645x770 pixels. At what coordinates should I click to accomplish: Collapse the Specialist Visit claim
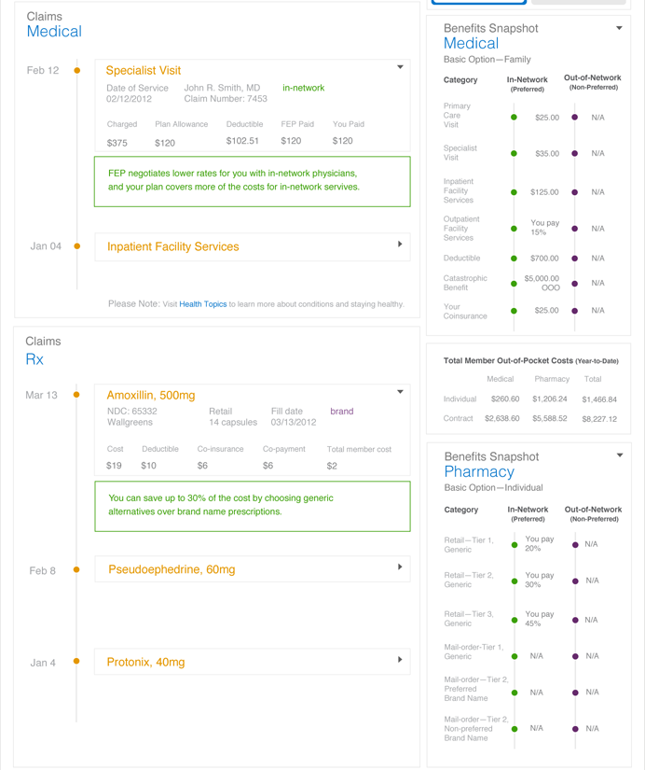[x=400, y=67]
